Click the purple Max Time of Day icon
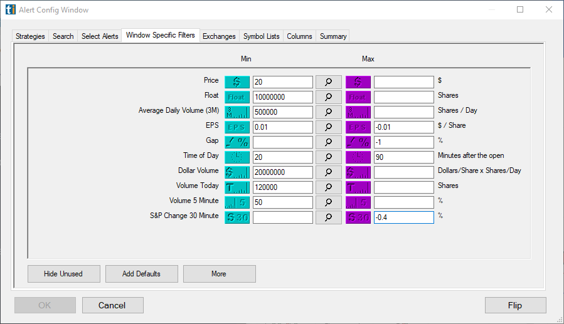Image resolution: width=564 pixels, height=324 pixels. [358, 157]
